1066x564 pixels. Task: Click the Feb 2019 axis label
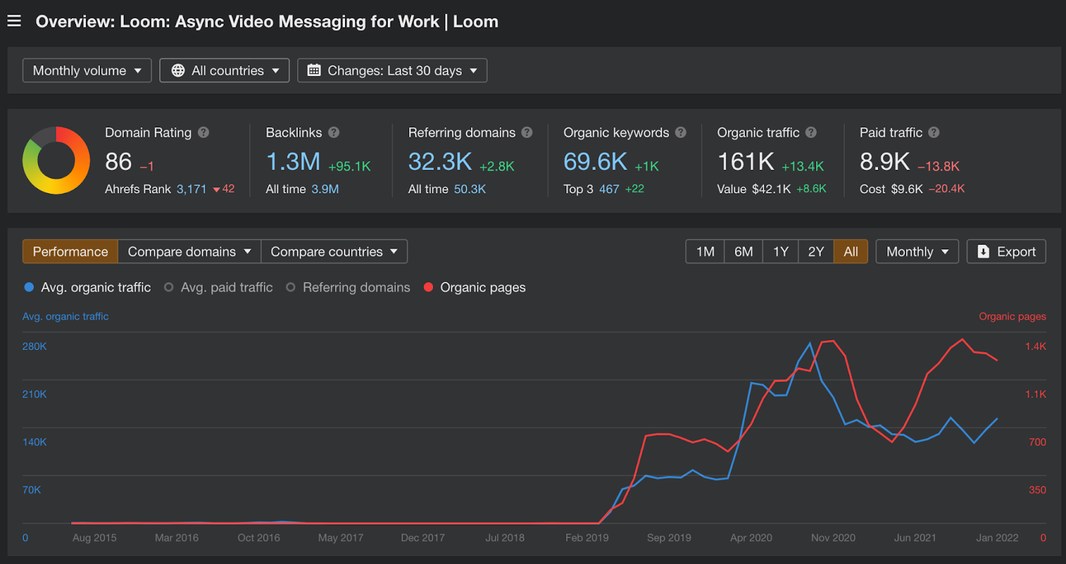(587, 538)
